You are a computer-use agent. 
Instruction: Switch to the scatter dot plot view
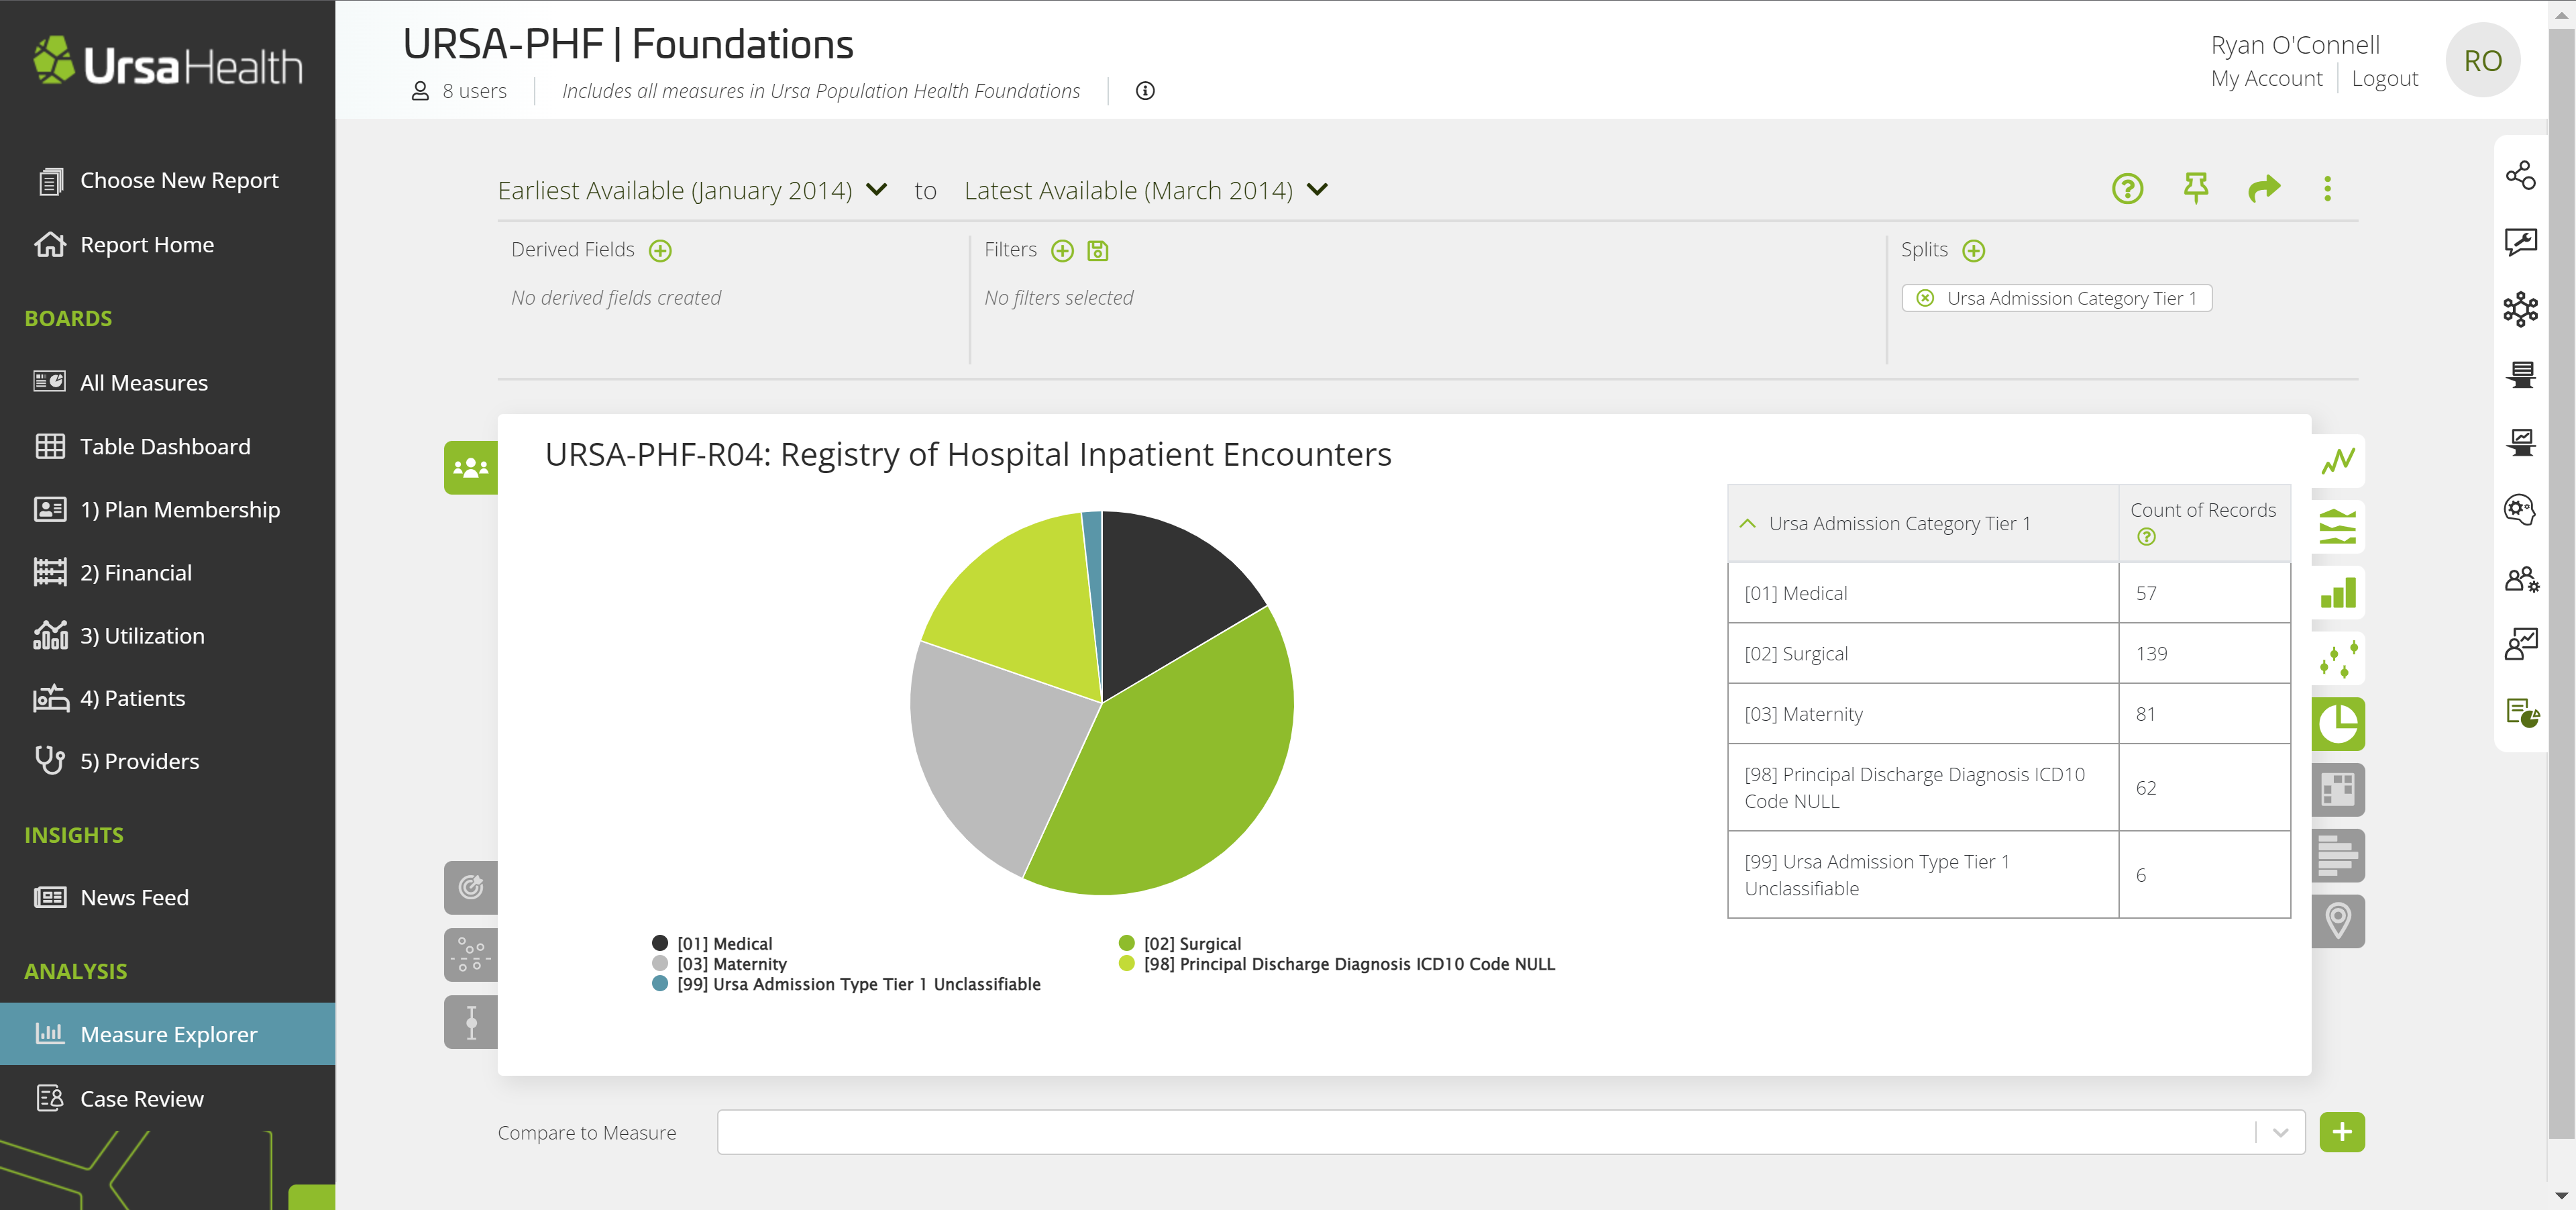point(2338,659)
